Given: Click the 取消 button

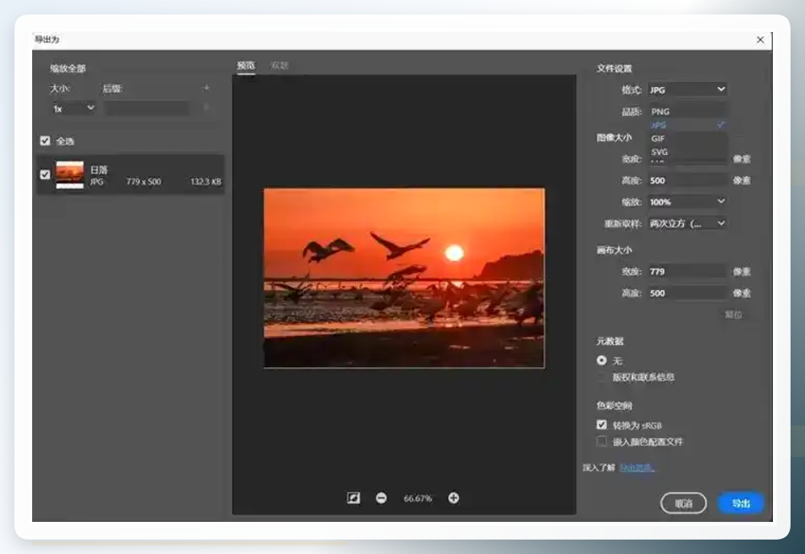Looking at the screenshot, I should pyautogui.click(x=683, y=503).
